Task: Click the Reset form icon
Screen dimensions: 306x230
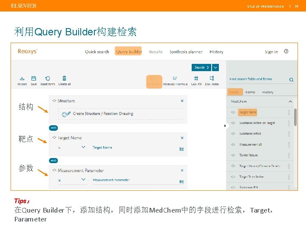Action: pos(48,78)
